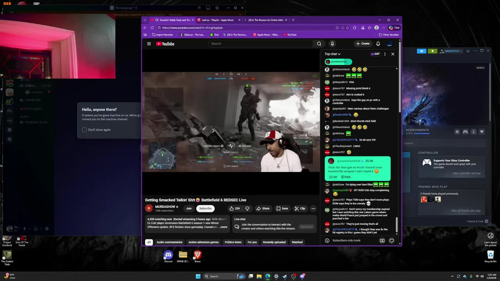Click the heart reaction icon in chat
Image resolution: width=500 pixels, height=281 pixels.
coord(391,240)
